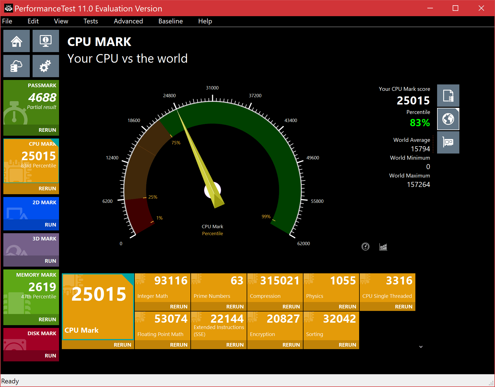The image size is (495, 387).
Task: Click the Extended Instructions 22144 tile
Action: (219, 326)
